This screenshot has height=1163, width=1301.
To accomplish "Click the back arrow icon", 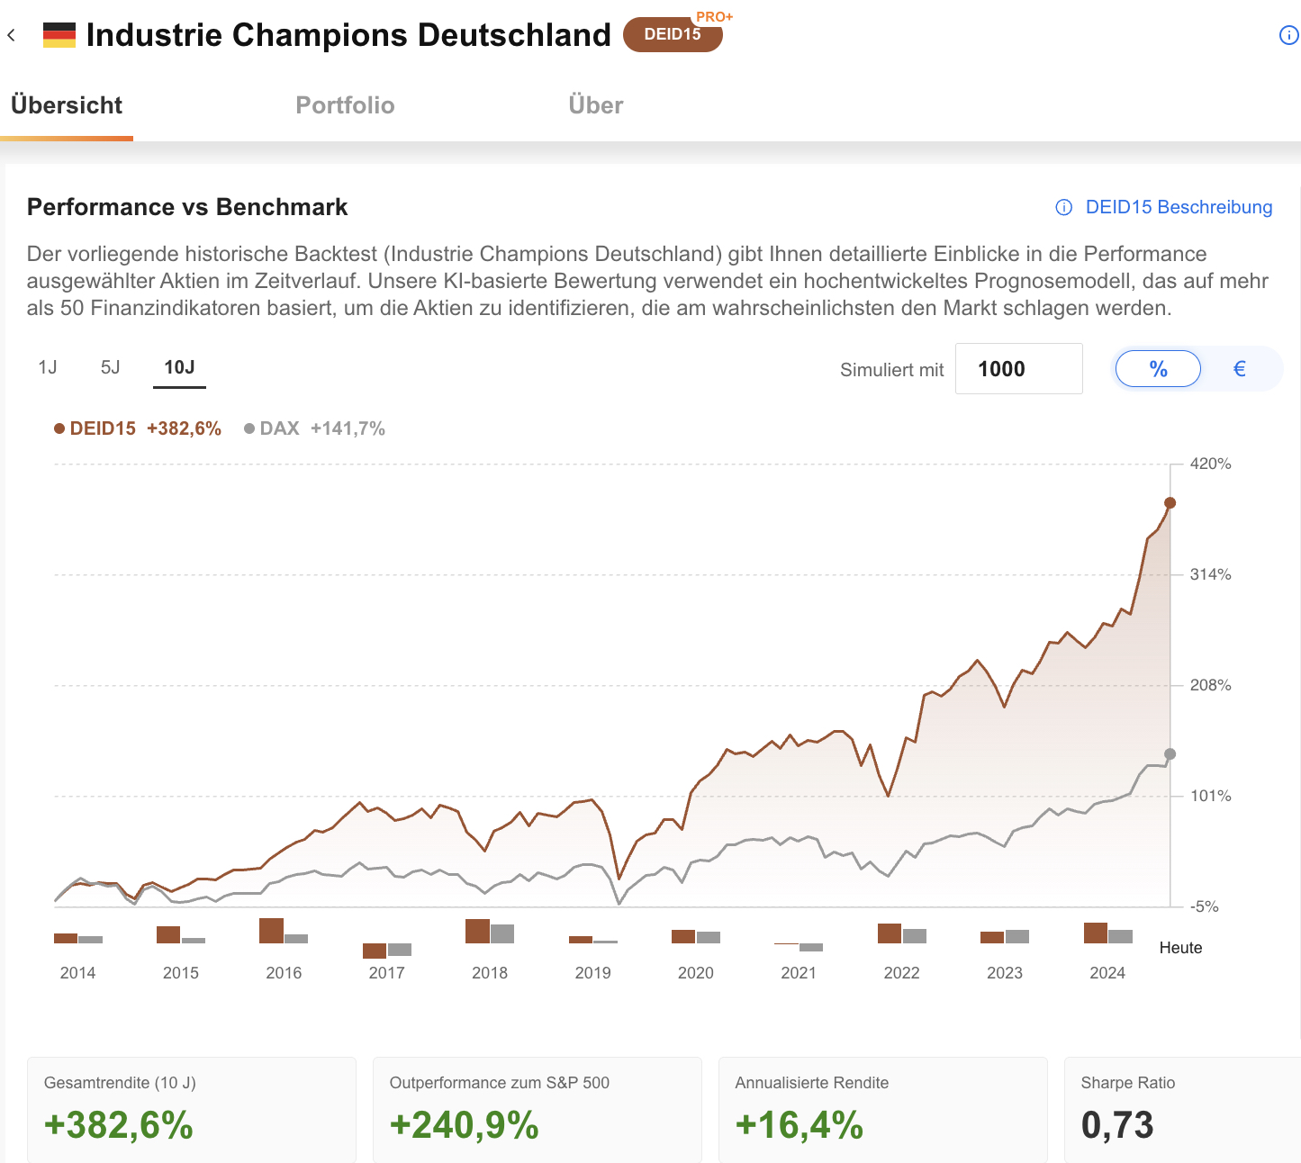I will [x=11, y=35].
